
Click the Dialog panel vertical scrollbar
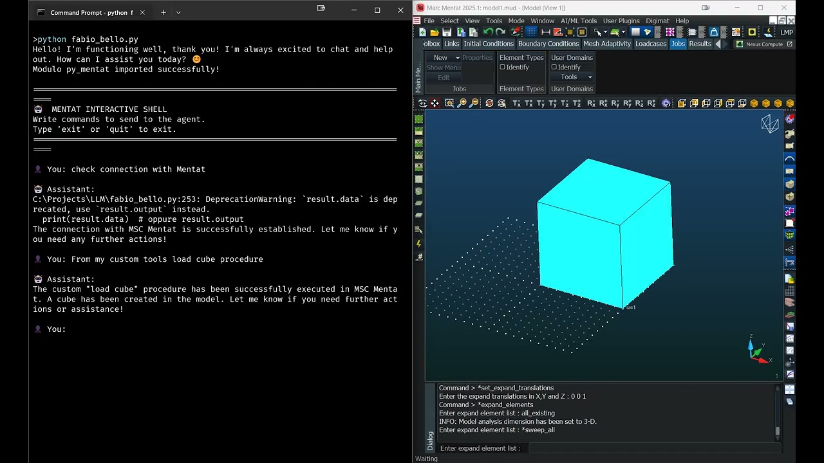pyautogui.click(x=778, y=412)
